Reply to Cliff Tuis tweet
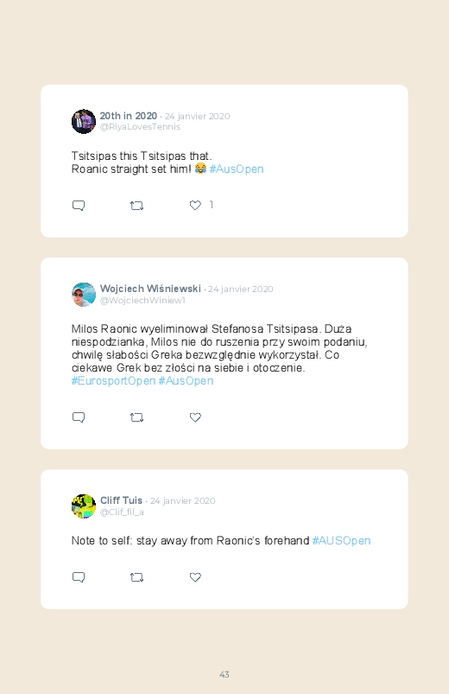The height and width of the screenshot is (694, 449). click(x=79, y=577)
